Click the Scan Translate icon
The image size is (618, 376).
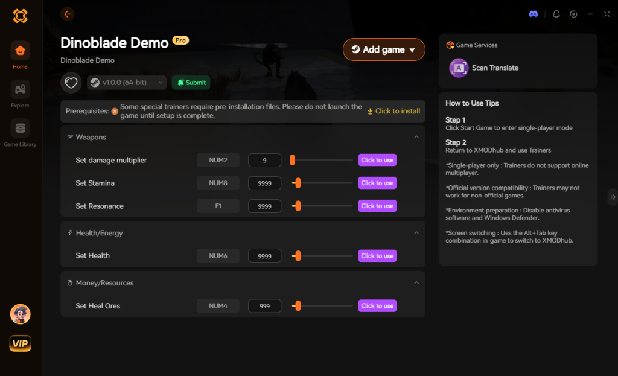click(x=459, y=68)
